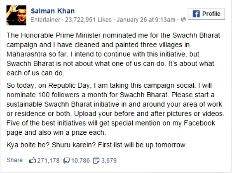Screen dimensions: 232x173
Task: Open Salman Khan's profile picture
Action: click(16, 15)
